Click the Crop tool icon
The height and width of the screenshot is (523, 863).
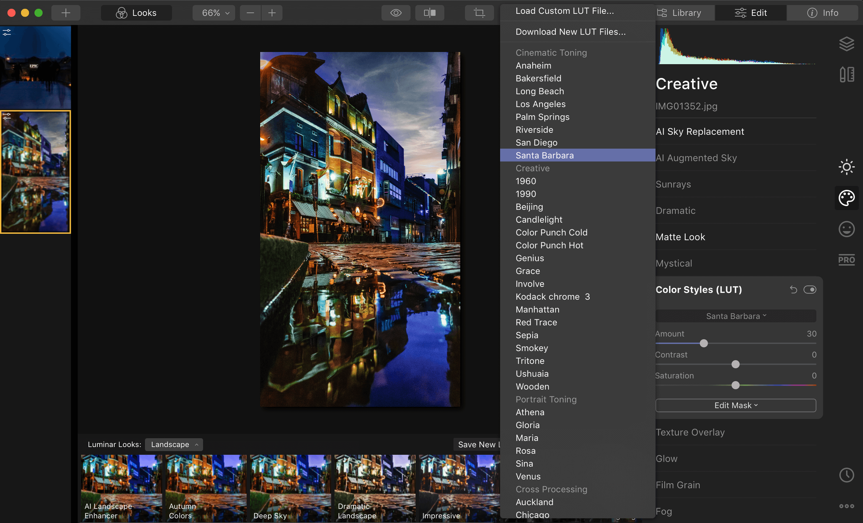pos(479,13)
